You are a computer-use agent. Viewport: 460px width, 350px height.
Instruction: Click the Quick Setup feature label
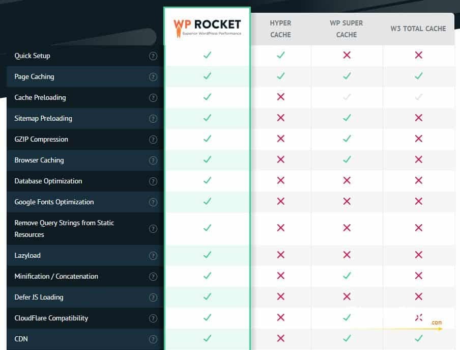pos(32,56)
